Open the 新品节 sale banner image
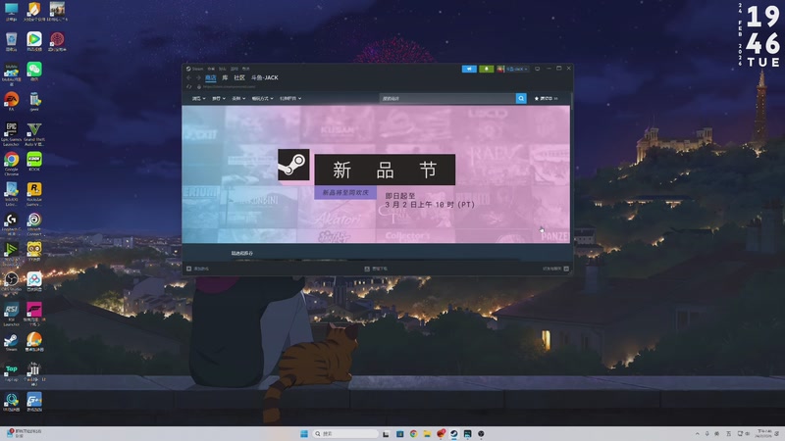The image size is (785, 441). click(376, 174)
